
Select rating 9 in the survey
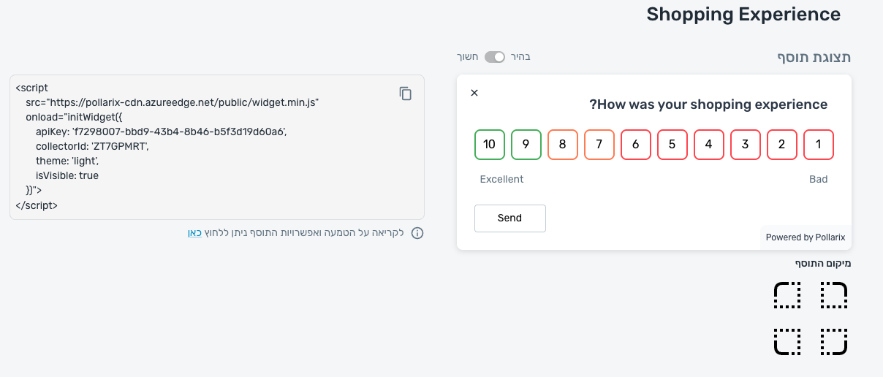coord(526,145)
